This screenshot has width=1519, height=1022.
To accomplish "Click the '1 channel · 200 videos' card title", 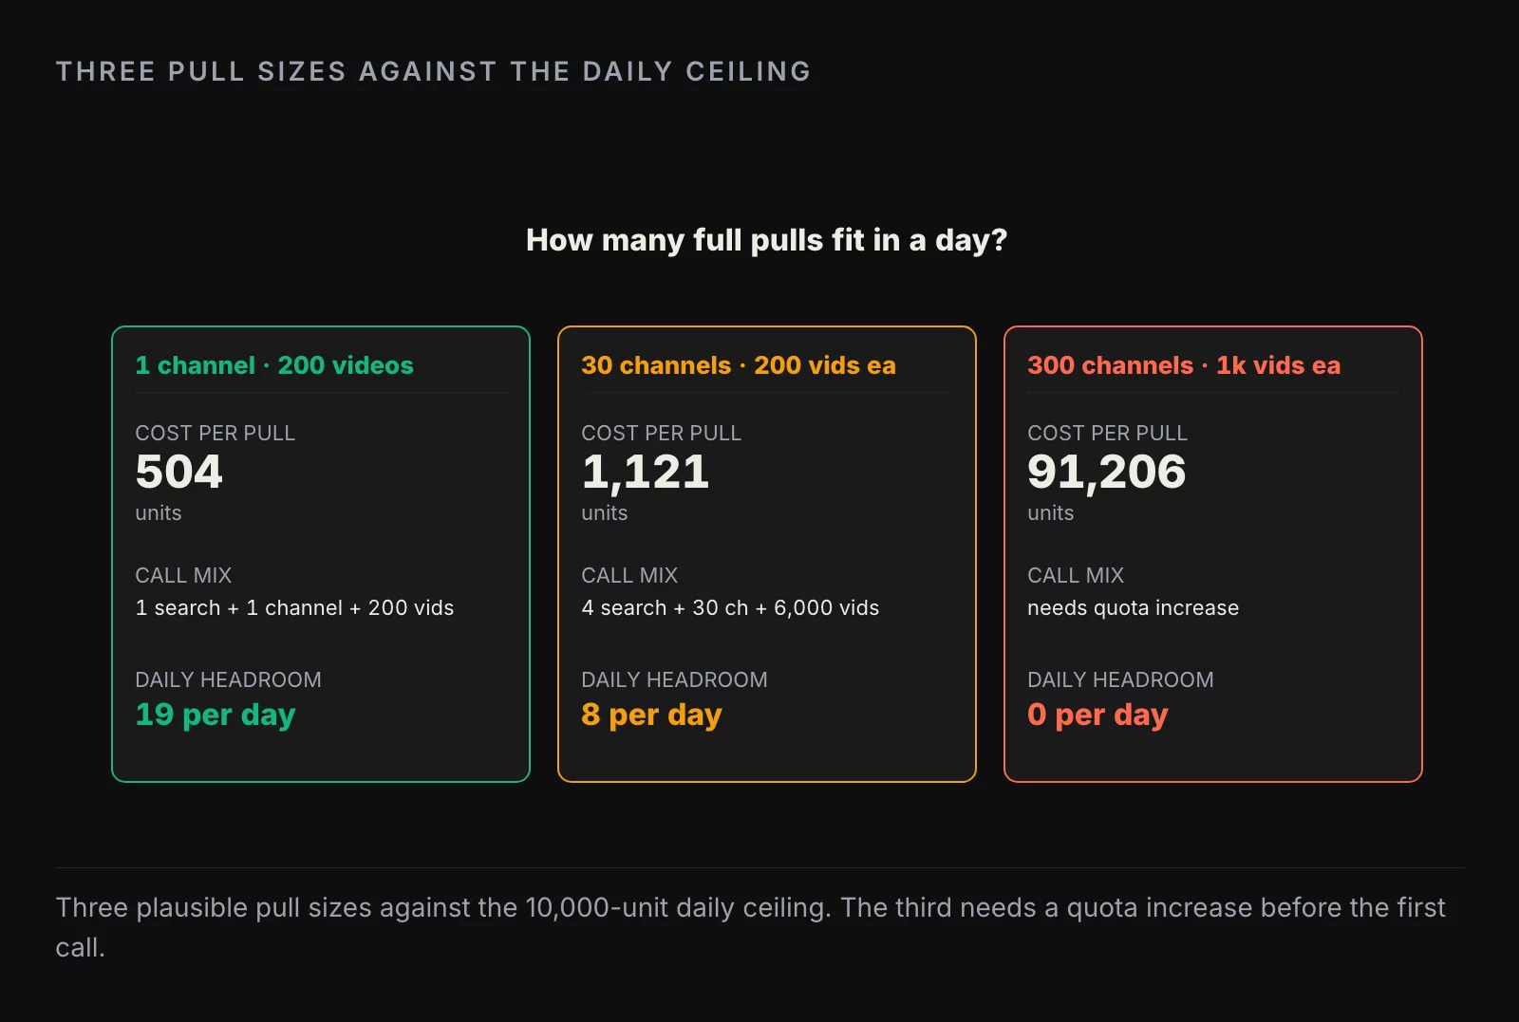I will point(274,365).
